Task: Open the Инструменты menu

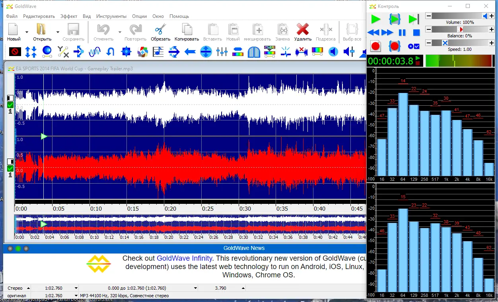Action: coord(111,16)
